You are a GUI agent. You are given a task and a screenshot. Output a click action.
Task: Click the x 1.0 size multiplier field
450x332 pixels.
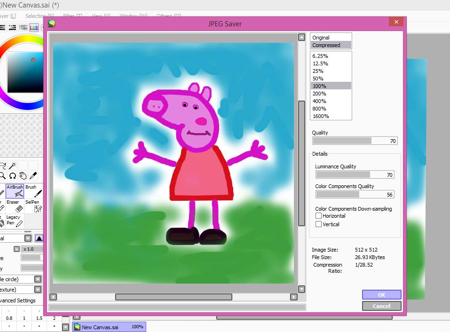(x=32, y=249)
